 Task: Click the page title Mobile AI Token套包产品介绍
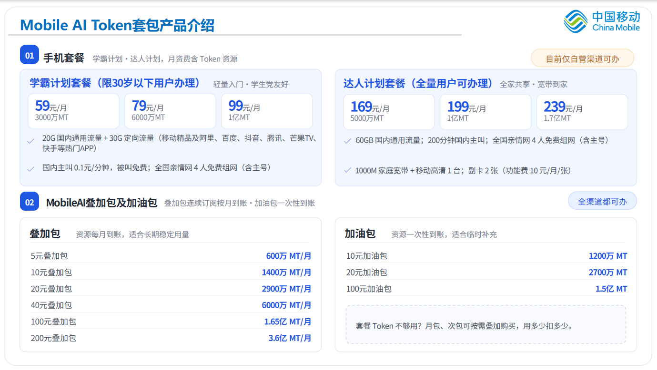click(x=117, y=25)
